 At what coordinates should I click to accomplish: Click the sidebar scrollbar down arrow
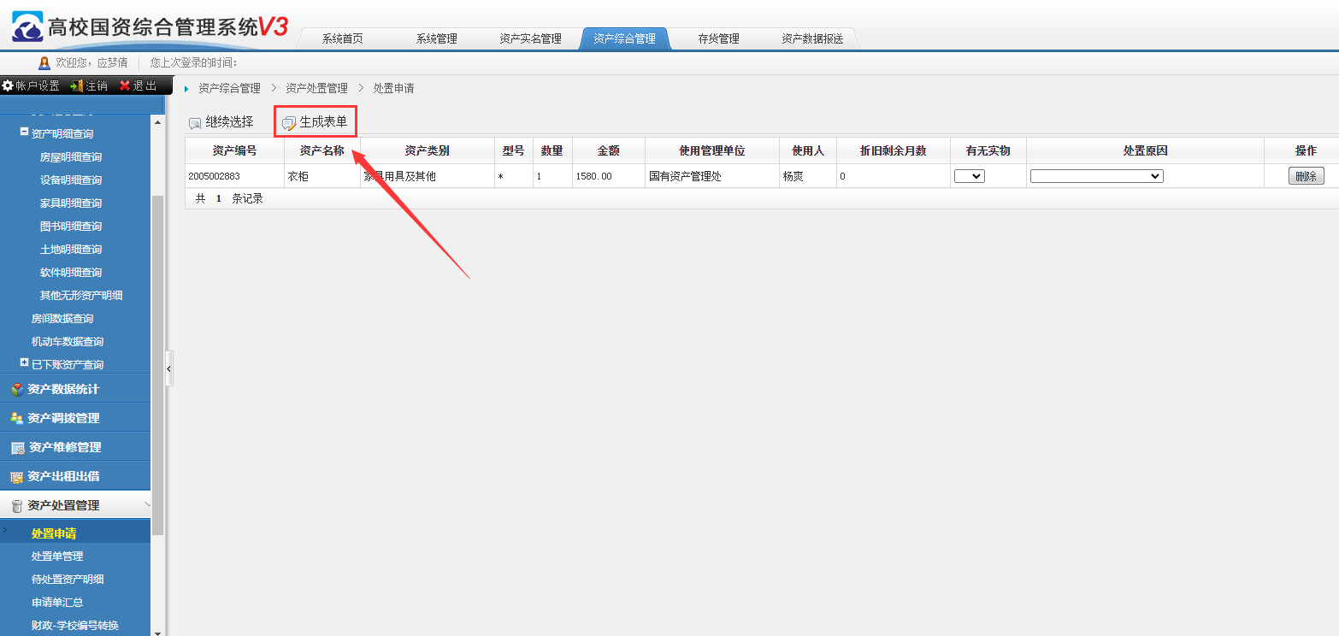[156, 632]
